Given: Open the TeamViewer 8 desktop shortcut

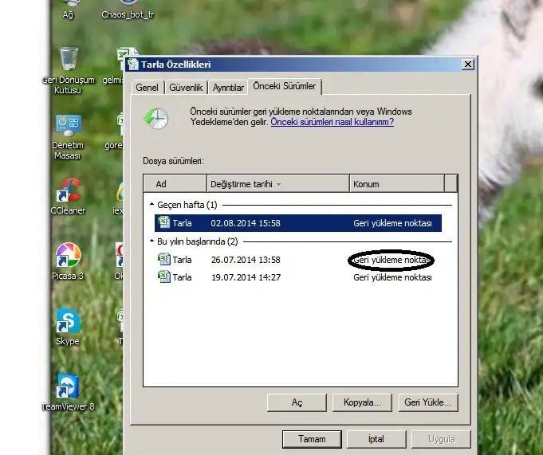Looking at the screenshot, I should [69, 386].
